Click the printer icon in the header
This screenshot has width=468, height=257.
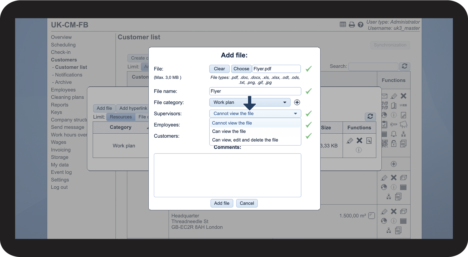pyautogui.click(x=352, y=25)
